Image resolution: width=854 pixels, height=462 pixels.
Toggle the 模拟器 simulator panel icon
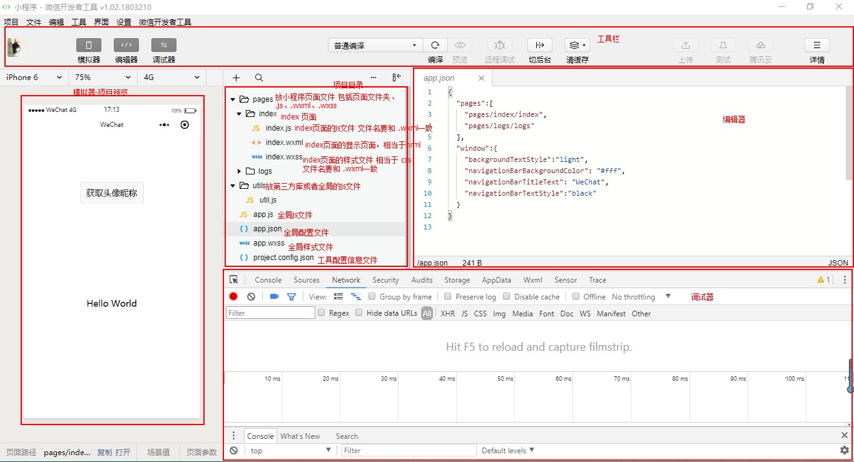[89, 45]
